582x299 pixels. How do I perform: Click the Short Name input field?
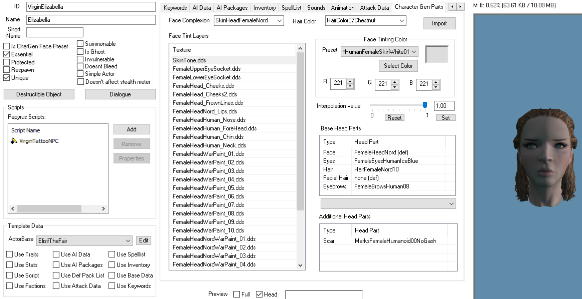click(54, 32)
